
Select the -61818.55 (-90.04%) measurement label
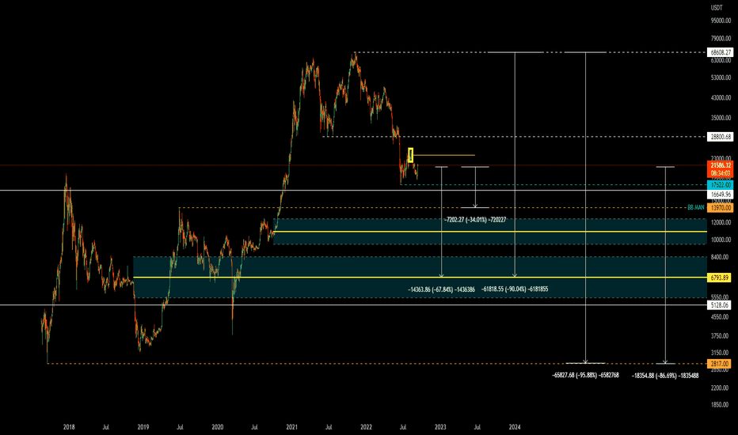point(515,289)
